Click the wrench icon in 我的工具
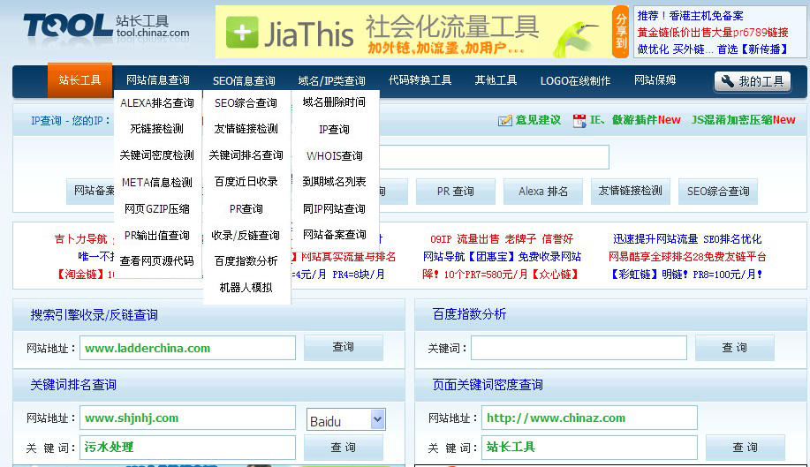Image resolution: width=810 pixels, height=467 pixels. point(727,81)
